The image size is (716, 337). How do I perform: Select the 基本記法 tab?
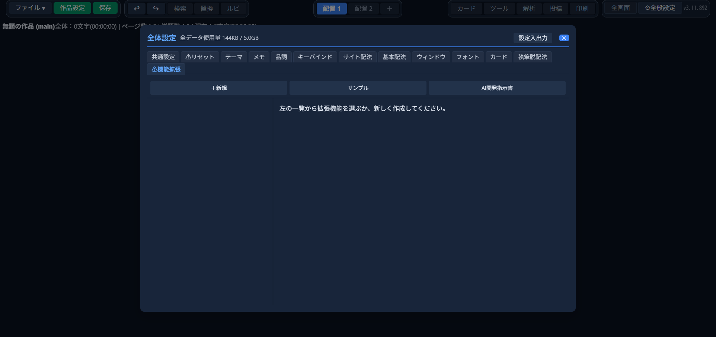coord(394,57)
